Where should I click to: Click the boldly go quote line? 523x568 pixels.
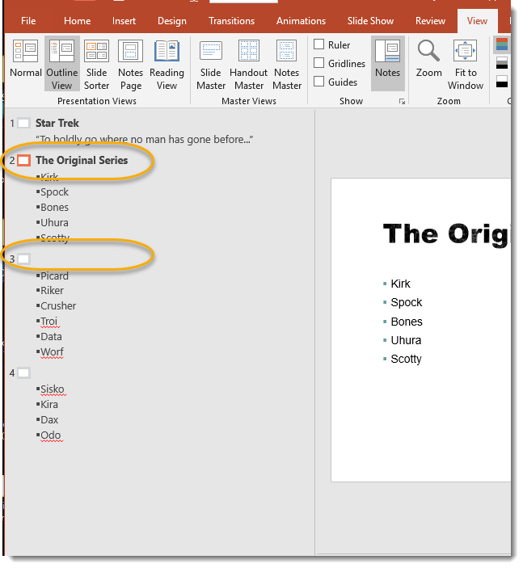coord(144,140)
